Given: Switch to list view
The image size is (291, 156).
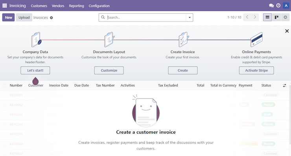Looking at the screenshot, I should (x=267, y=17).
